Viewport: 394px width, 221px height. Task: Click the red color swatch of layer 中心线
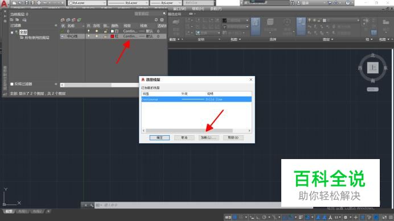[x=112, y=36]
